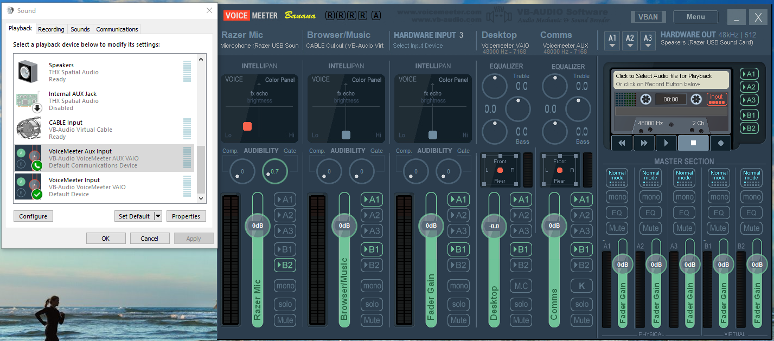This screenshot has height=341, width=774.
Task: Toggle mono on Razer Mic strip
Action: point(285,286)
